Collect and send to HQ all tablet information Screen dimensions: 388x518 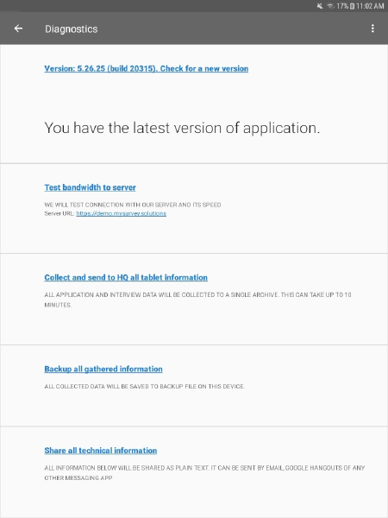tap(126, 277)
